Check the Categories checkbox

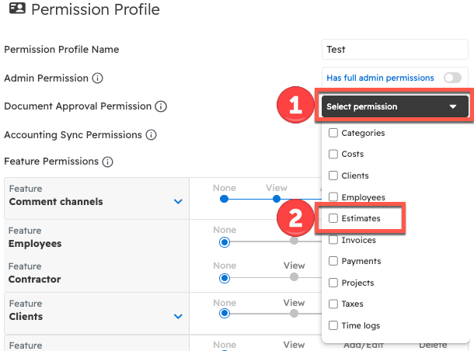333,134
